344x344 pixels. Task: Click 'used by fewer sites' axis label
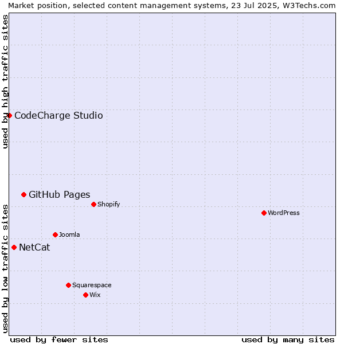pos(59,340)
